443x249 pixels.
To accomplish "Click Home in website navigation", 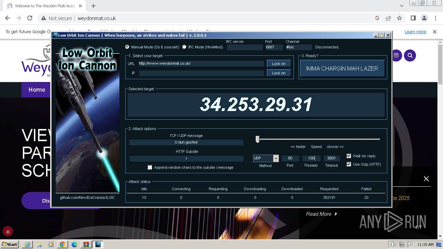I will tap(37, 90).
